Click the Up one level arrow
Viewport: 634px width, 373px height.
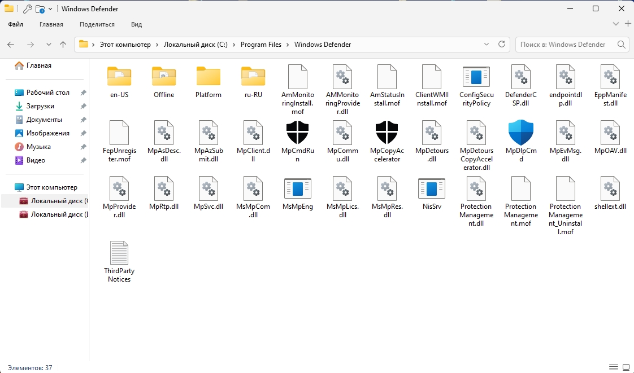[63, 45]
